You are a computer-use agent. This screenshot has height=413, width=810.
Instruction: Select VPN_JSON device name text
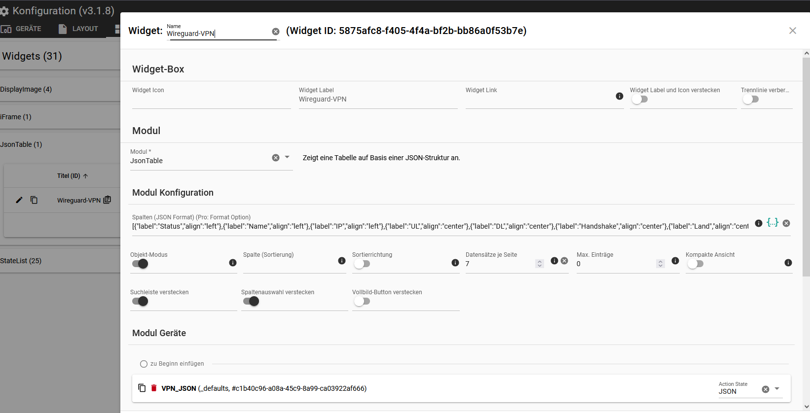click(179, 388)
